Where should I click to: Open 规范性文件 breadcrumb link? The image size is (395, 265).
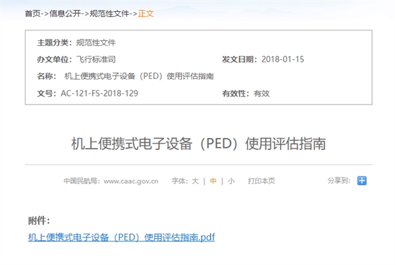[109, 12]
